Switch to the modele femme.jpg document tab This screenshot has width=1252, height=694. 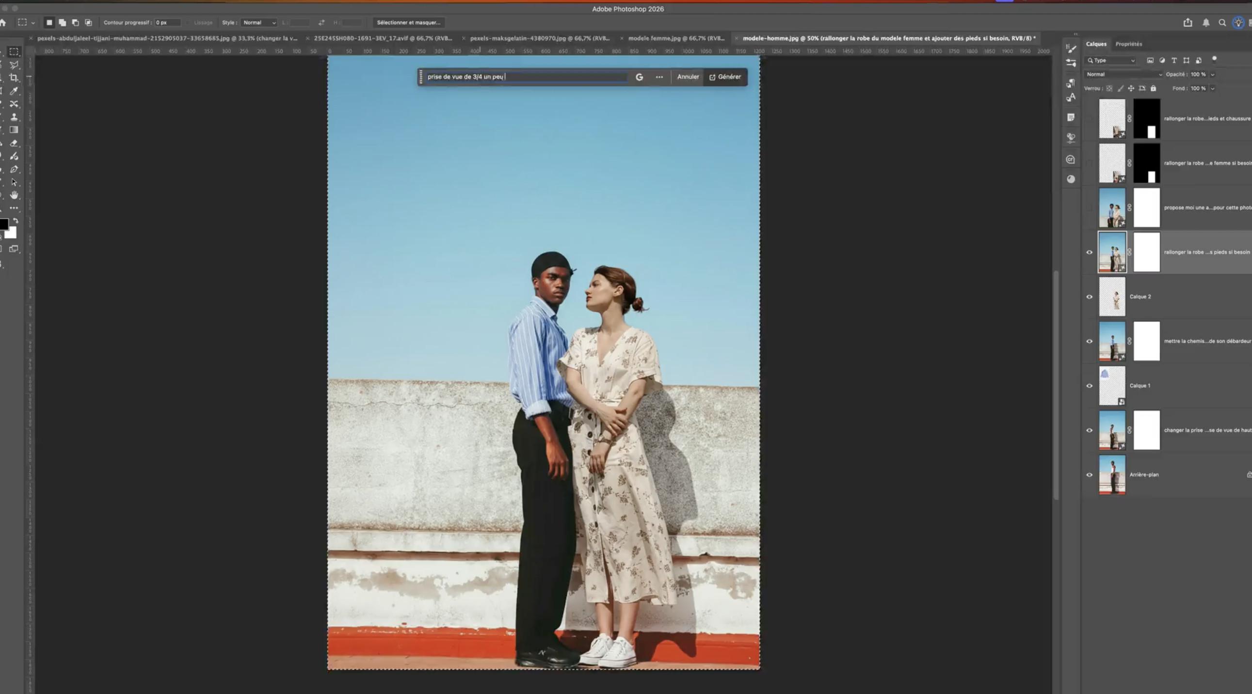(x=675, y=38)
